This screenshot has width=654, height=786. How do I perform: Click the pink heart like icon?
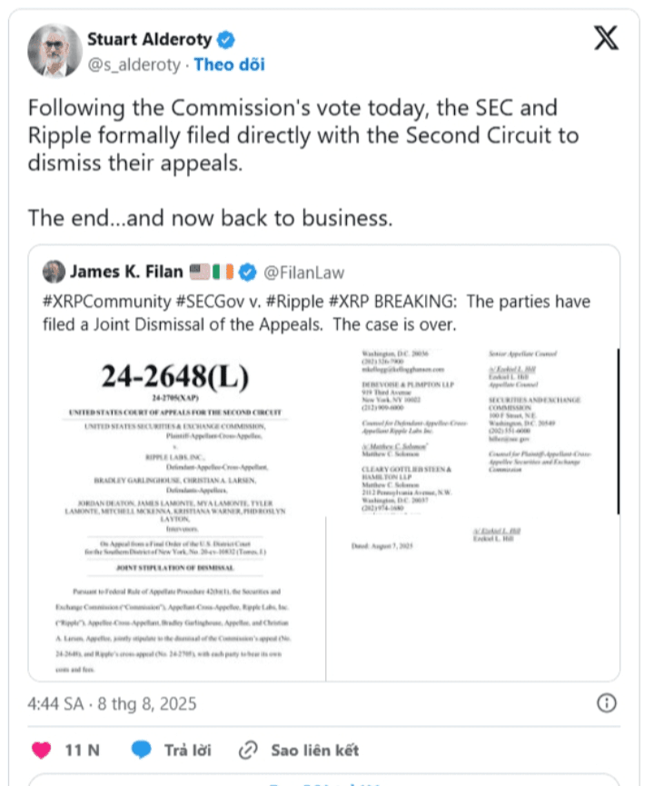(x=41, y=750)
